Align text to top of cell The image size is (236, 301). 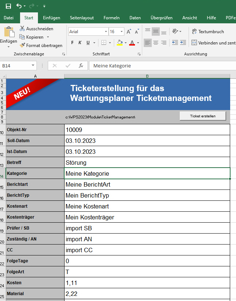click(148, 31)
